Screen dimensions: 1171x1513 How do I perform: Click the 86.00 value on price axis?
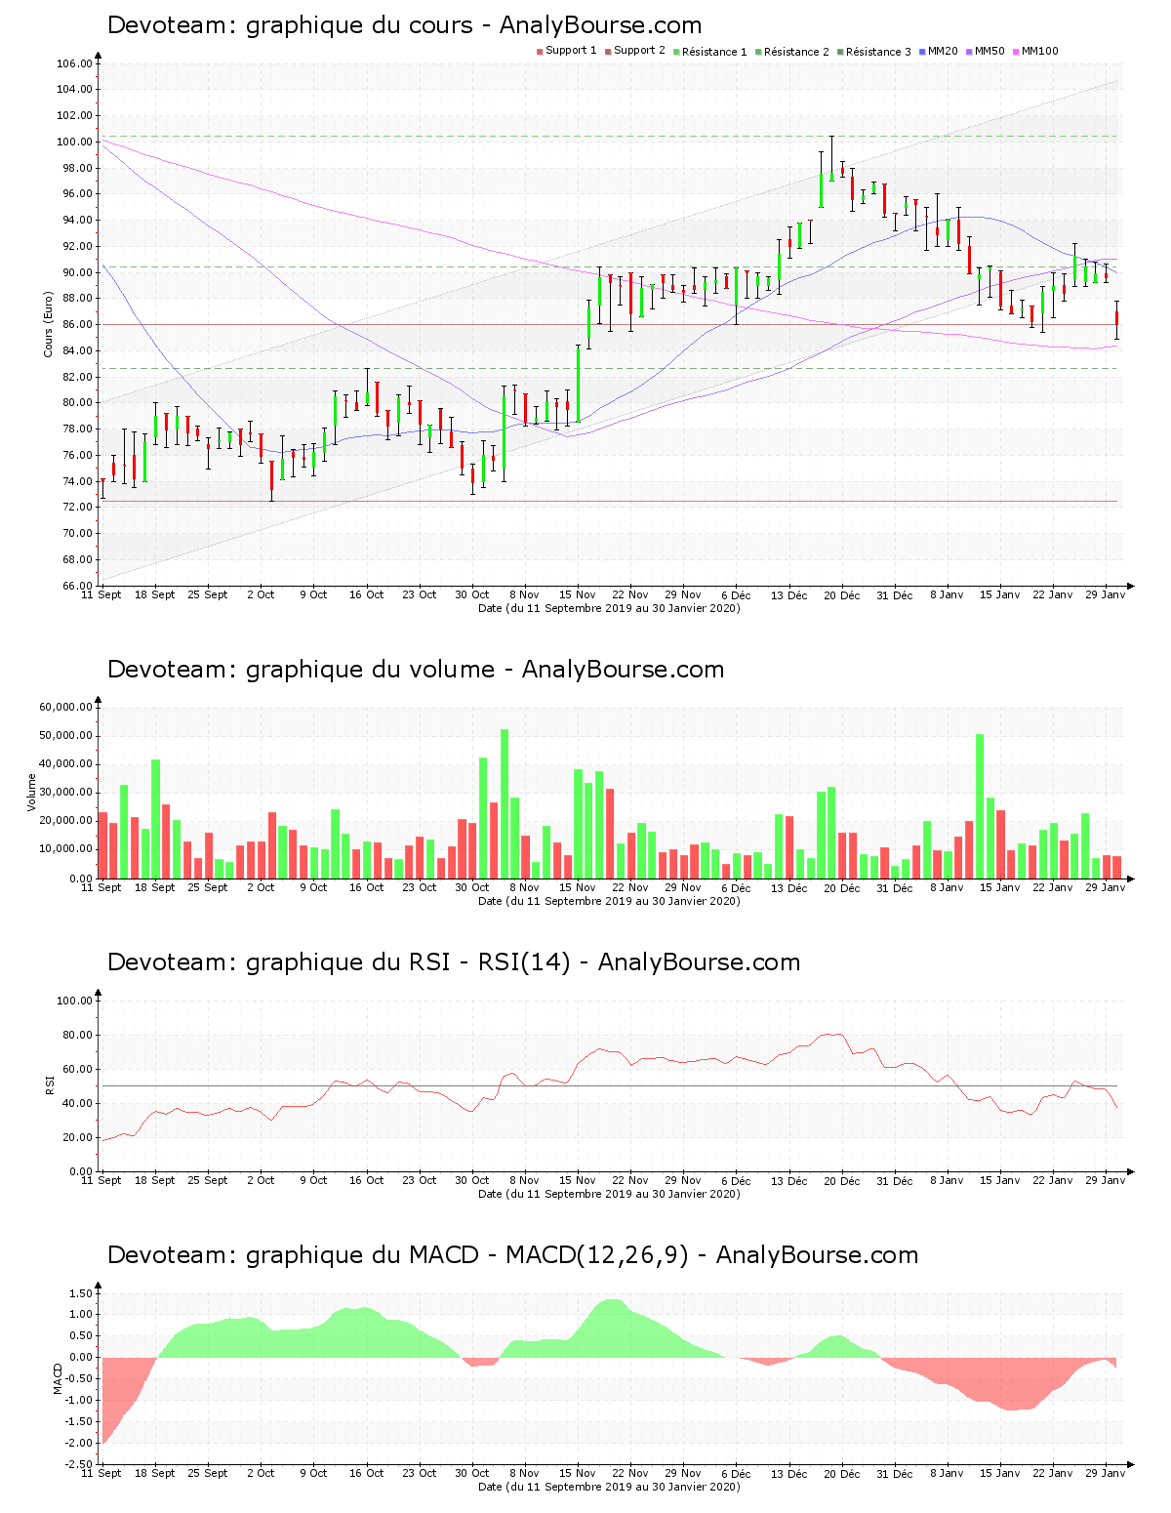[x=77, y=325]
